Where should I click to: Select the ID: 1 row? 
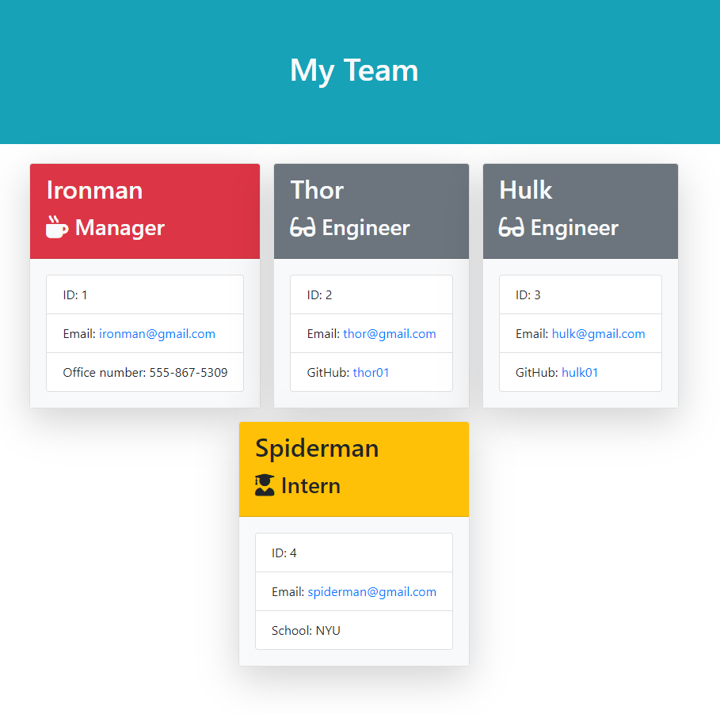145,295
